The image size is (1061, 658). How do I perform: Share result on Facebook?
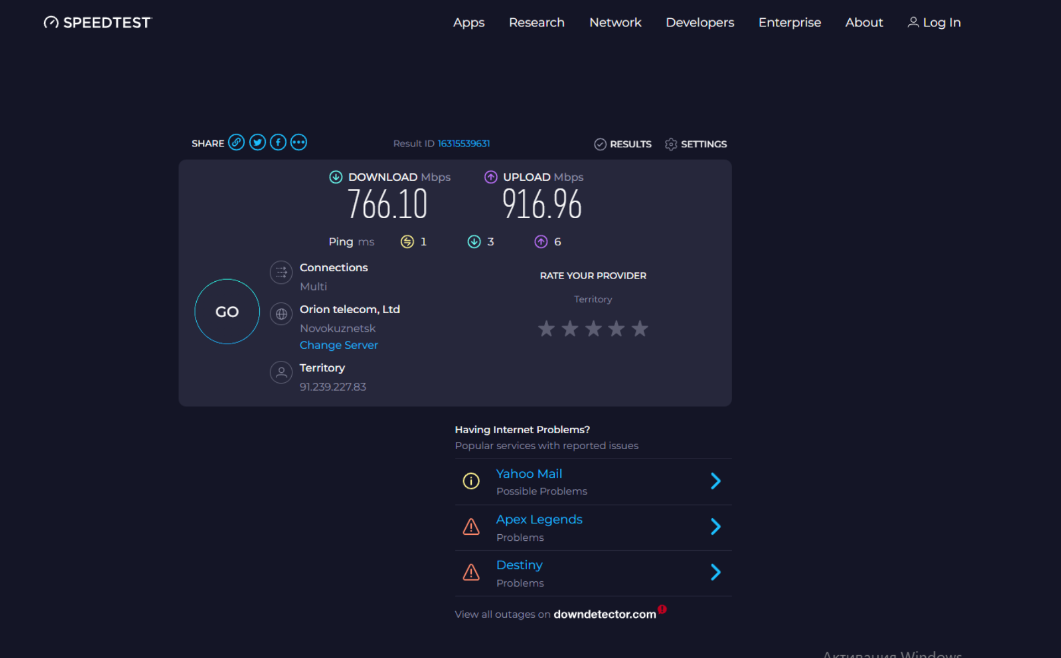pos(278,143)
